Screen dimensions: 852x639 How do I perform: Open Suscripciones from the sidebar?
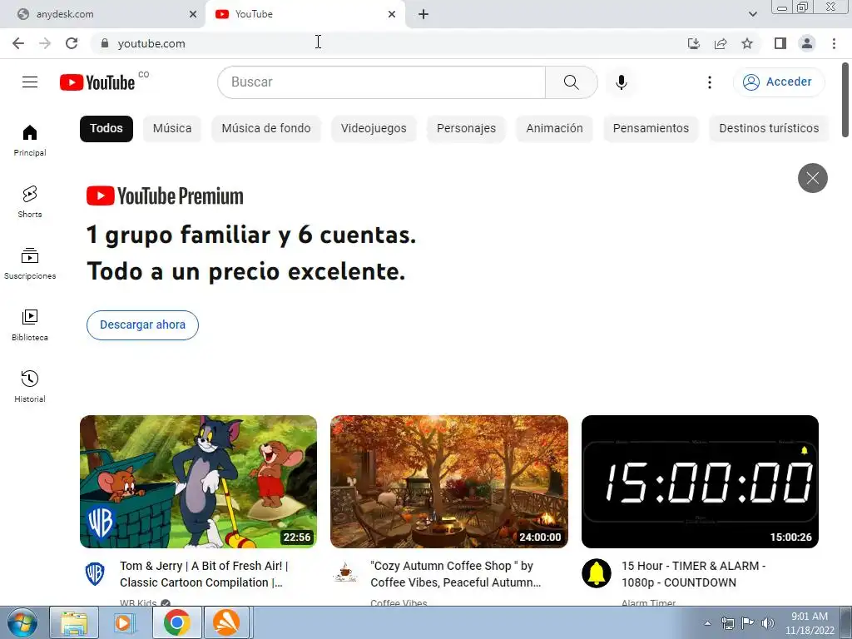click(30, 263)
